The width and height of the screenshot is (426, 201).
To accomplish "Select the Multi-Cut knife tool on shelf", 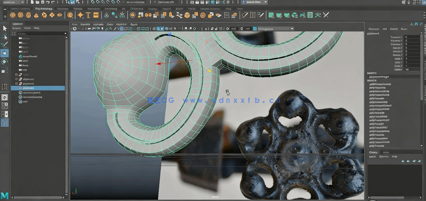I will [245, 15].
